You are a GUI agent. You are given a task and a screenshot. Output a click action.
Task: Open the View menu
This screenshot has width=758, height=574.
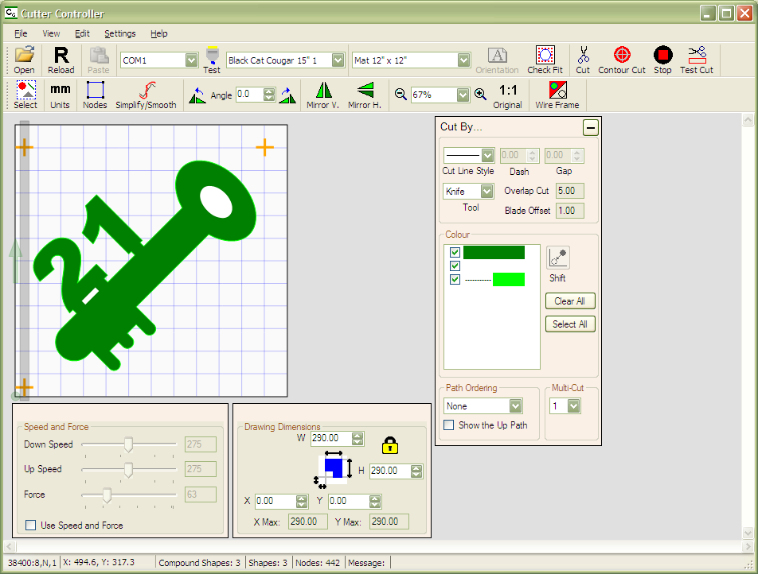tap(51, 33)
